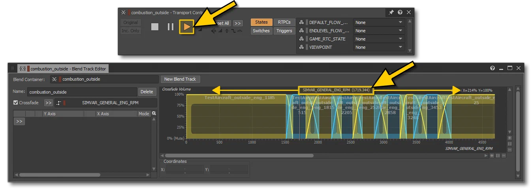Screen dimensions: 532x190
Task: Click the X coordinate field
Action: [x=185, y=170]
